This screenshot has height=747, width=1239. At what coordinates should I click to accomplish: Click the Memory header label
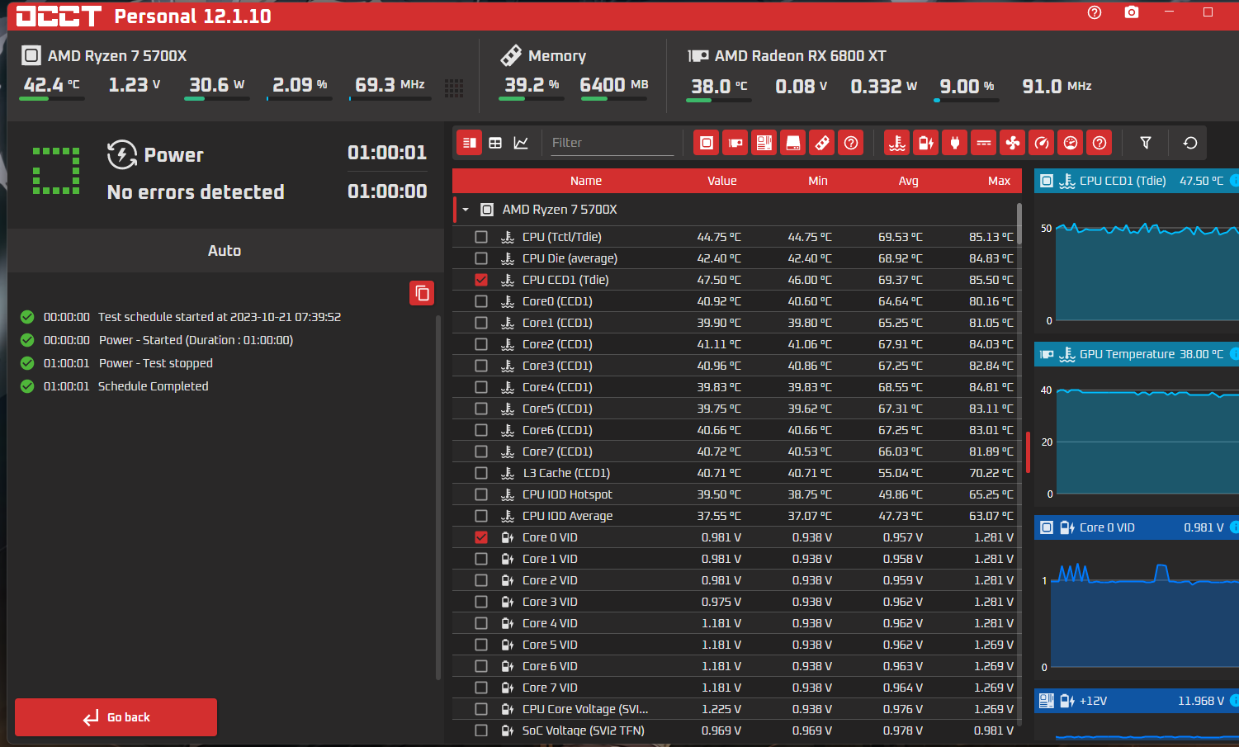click(x=557, y=56)
